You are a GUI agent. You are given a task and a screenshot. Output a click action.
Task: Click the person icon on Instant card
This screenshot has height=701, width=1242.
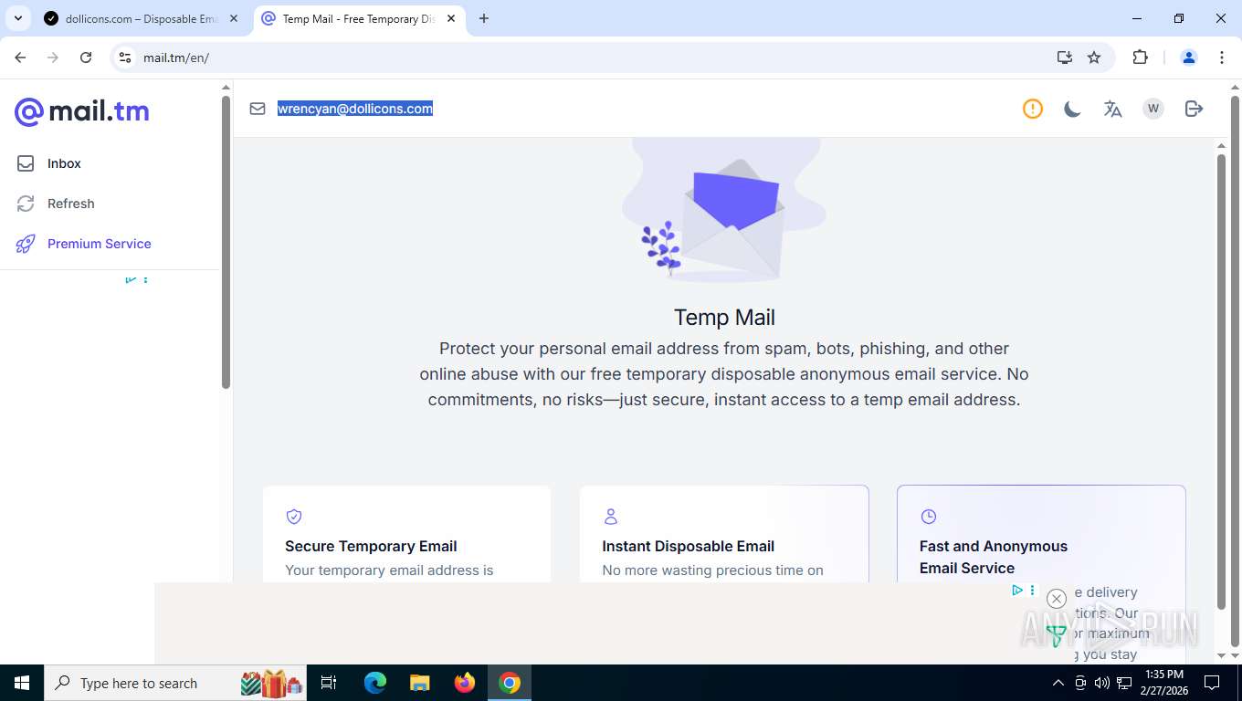(611, 517)
